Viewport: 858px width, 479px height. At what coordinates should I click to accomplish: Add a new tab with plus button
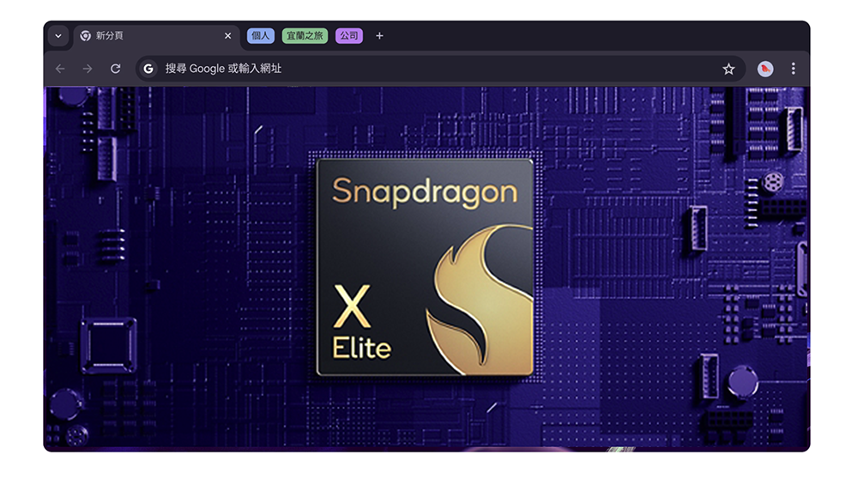[379, 35]
